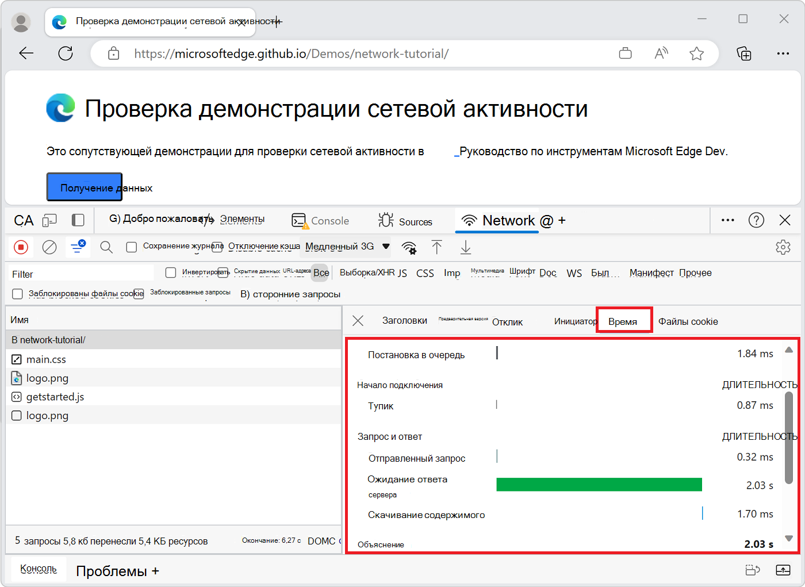The height and width of the screenshot is (587, 805).
Task: Click the browser back arrow
Action: (26, 53)
